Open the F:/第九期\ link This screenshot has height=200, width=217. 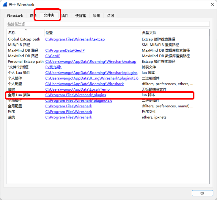53,67
